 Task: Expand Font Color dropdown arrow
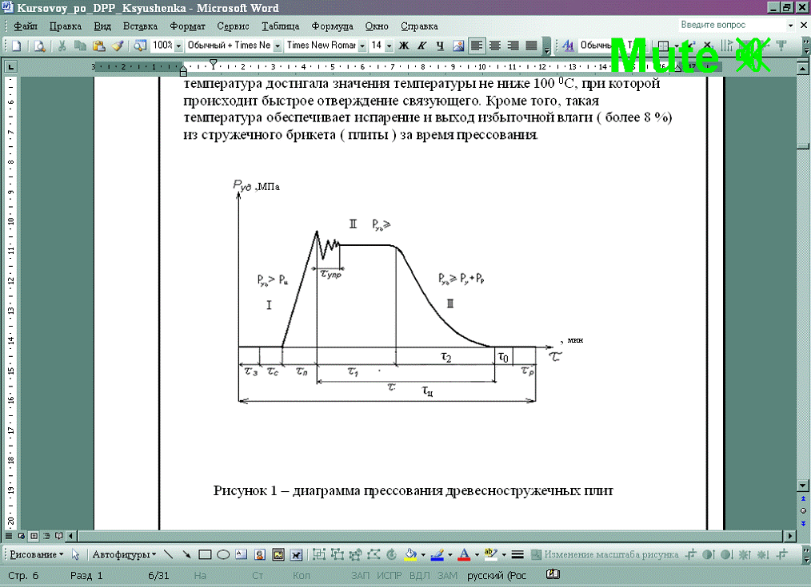(477, 555)
